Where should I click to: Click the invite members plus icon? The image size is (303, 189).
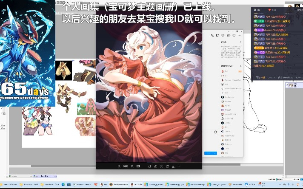point(234,35)
